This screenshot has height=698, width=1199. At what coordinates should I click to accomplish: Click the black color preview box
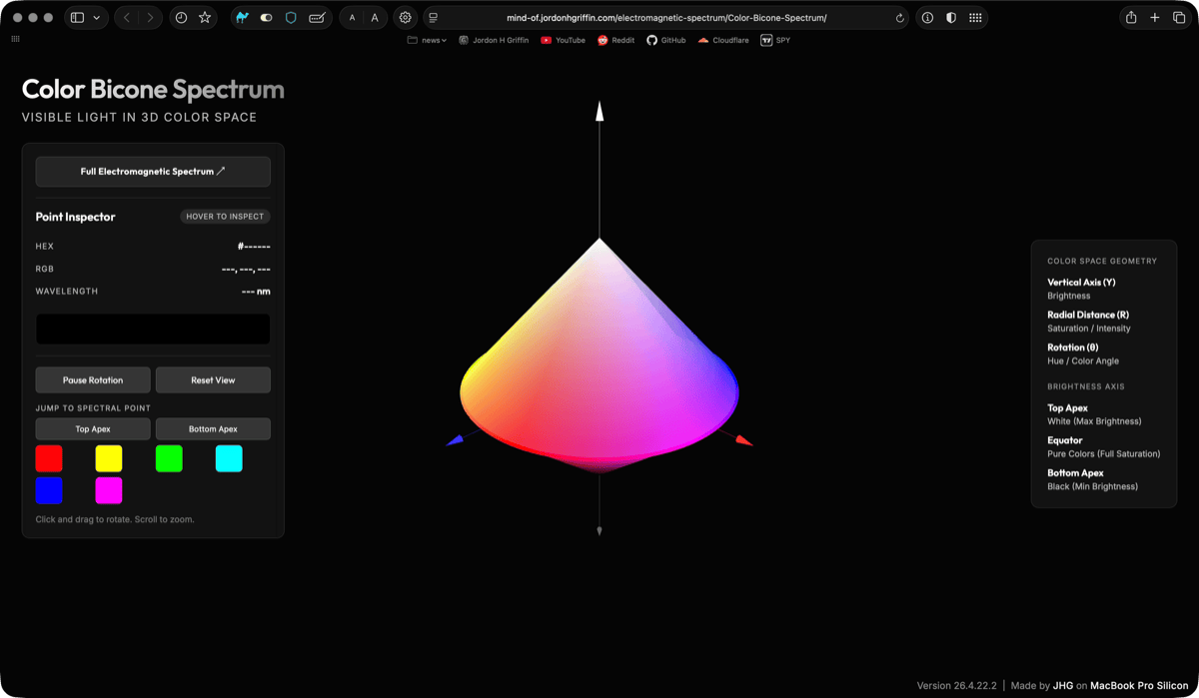coord(153,330)
